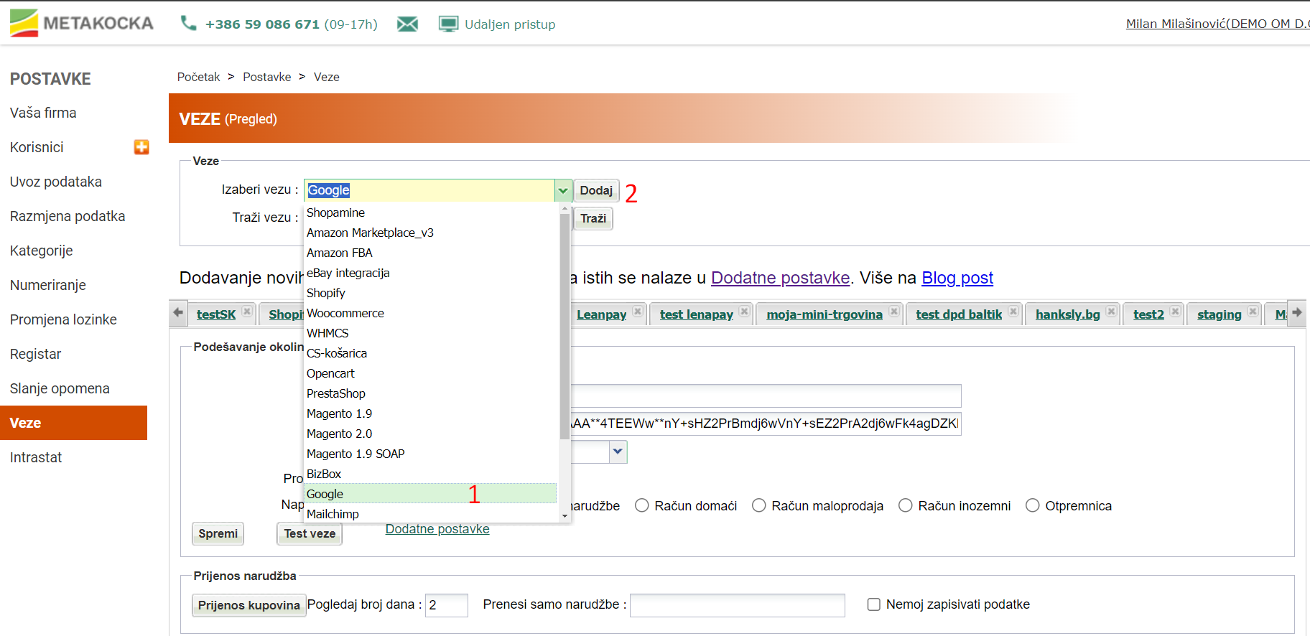
Task: Choose Google option in list
Action: pos(431,494)
